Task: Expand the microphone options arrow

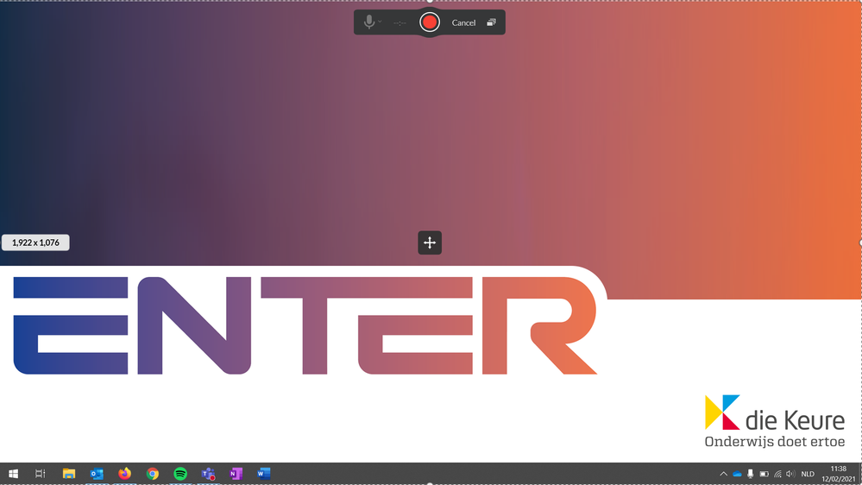Action: 380,22
